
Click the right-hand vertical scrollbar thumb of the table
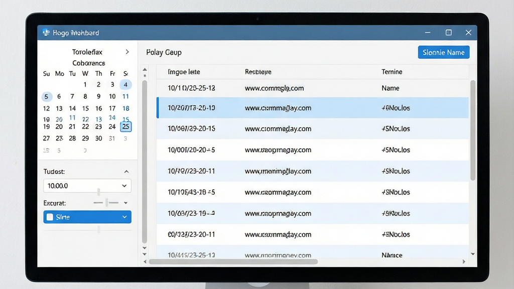point(473,130)
